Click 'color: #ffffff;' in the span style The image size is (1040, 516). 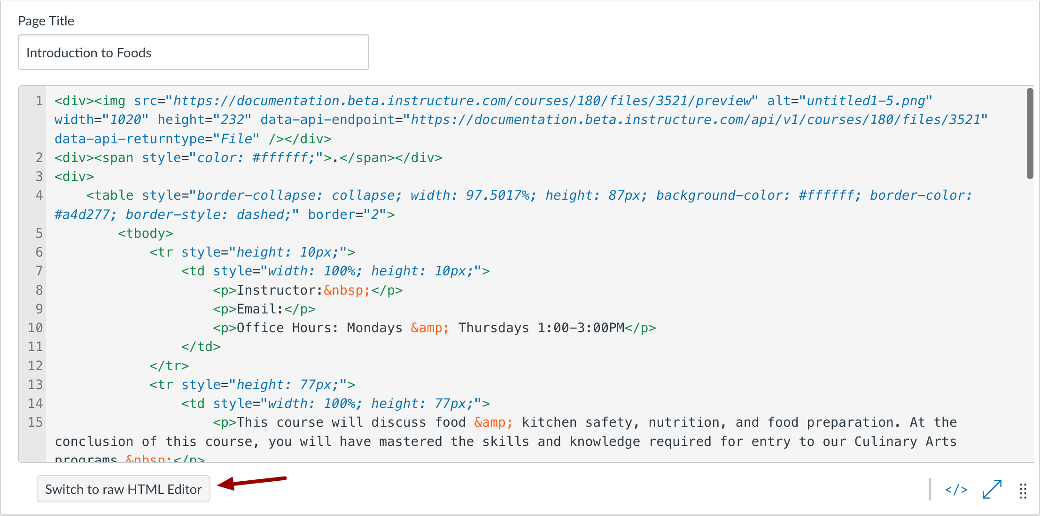pos(256,157)
